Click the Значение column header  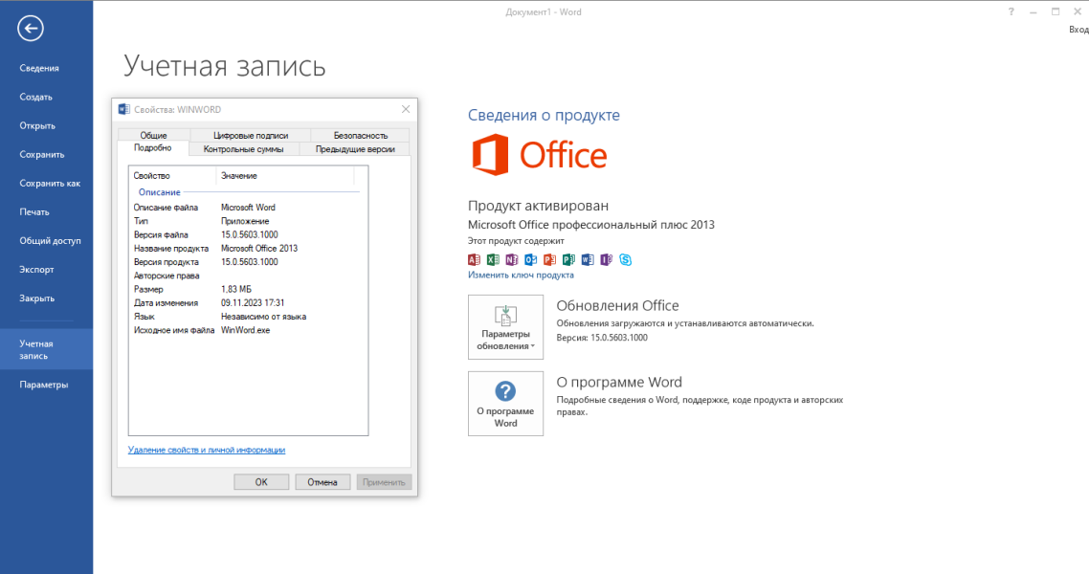click(285, 176)
